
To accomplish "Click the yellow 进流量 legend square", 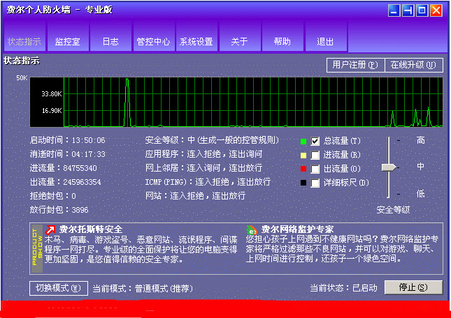I will pos(303,155).
